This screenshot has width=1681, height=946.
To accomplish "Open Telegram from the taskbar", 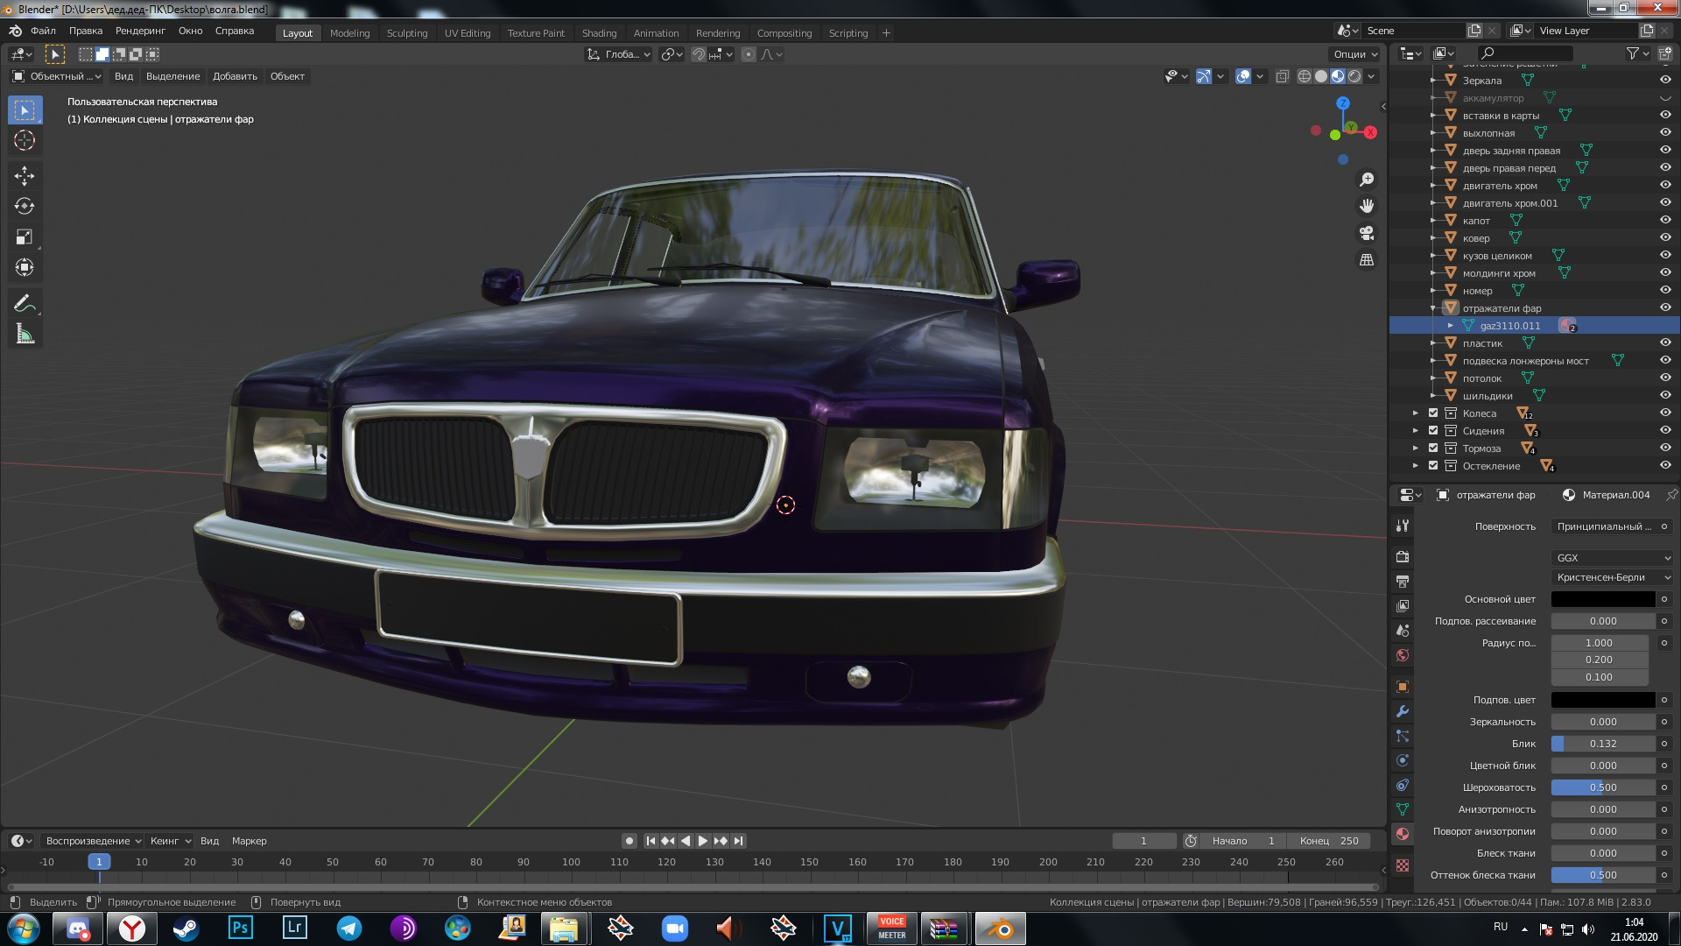I will [x=348, y=928].
